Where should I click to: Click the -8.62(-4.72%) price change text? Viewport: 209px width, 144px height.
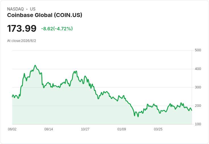coord(57,29)
